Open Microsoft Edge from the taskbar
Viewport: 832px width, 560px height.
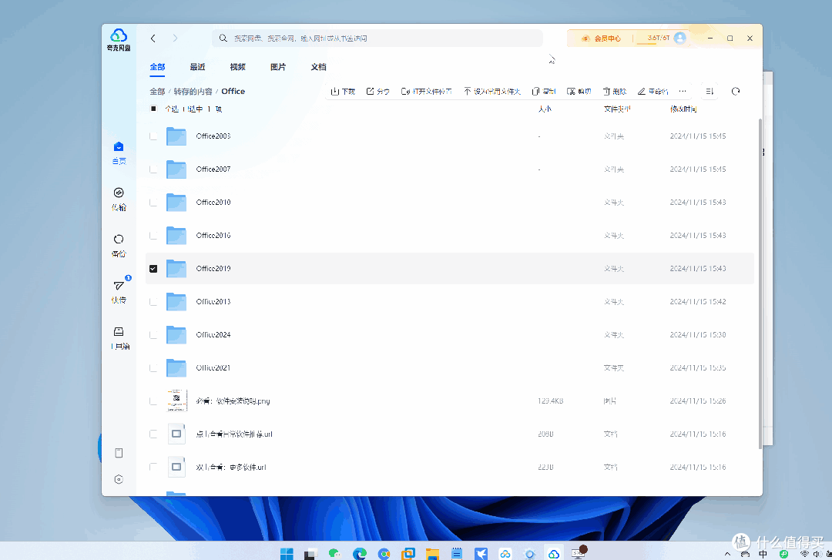pos(360,554)
